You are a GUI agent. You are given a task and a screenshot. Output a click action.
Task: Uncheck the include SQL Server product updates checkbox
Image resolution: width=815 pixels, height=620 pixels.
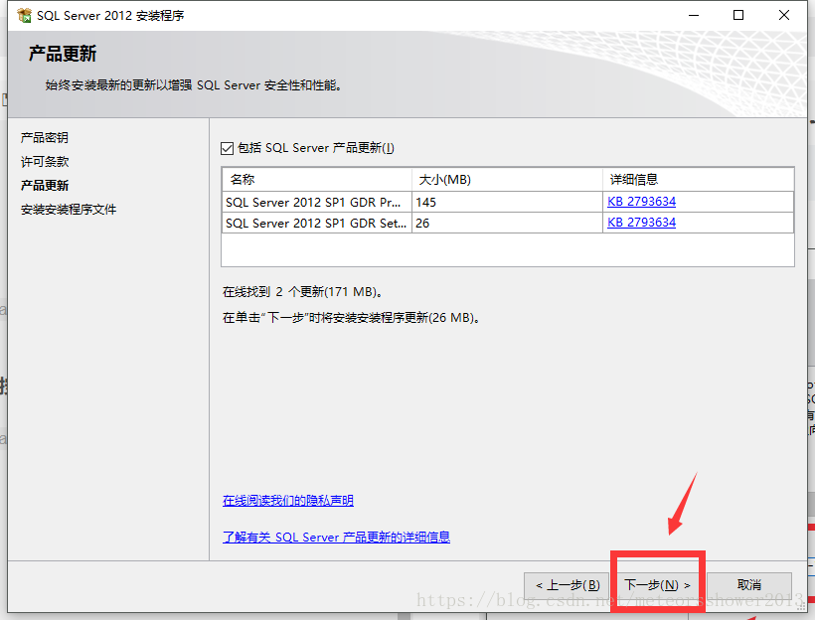pyautogui.click(x=228, y=149)
